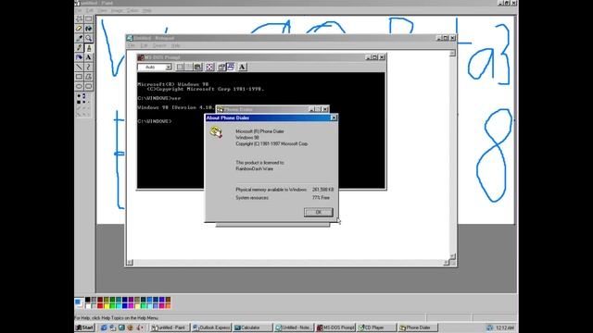Open Paint's Image menu

tap(117, 10)
